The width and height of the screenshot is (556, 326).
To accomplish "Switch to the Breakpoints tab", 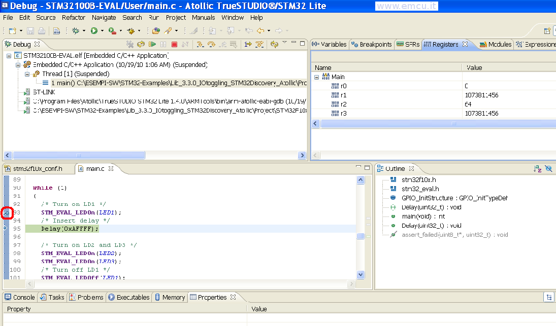I will pyautogui.click(x=372, y=44).
